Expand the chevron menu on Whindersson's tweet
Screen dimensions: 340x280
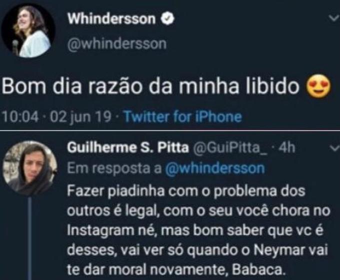333,18
